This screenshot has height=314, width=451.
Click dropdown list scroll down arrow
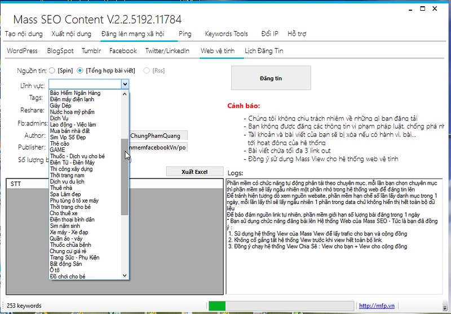125,276
